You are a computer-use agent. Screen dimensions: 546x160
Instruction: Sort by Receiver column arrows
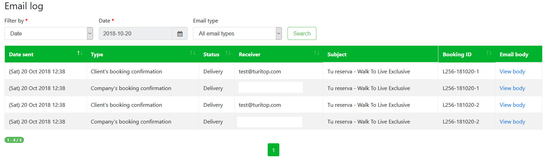(x=316, y=53)
